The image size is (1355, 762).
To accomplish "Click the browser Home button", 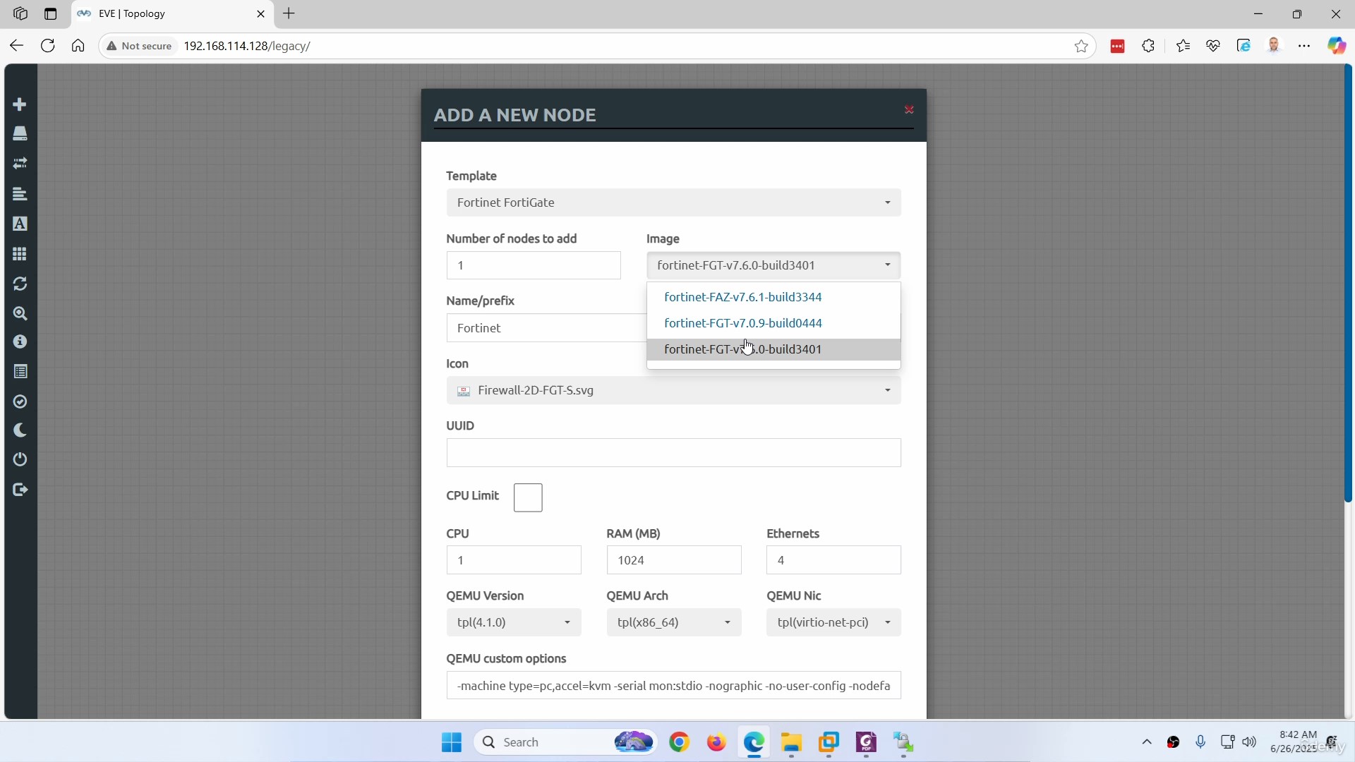I will point(78,46).
